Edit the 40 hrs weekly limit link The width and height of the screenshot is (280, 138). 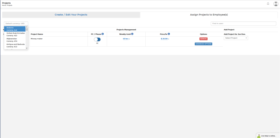[x=126, y=39]
